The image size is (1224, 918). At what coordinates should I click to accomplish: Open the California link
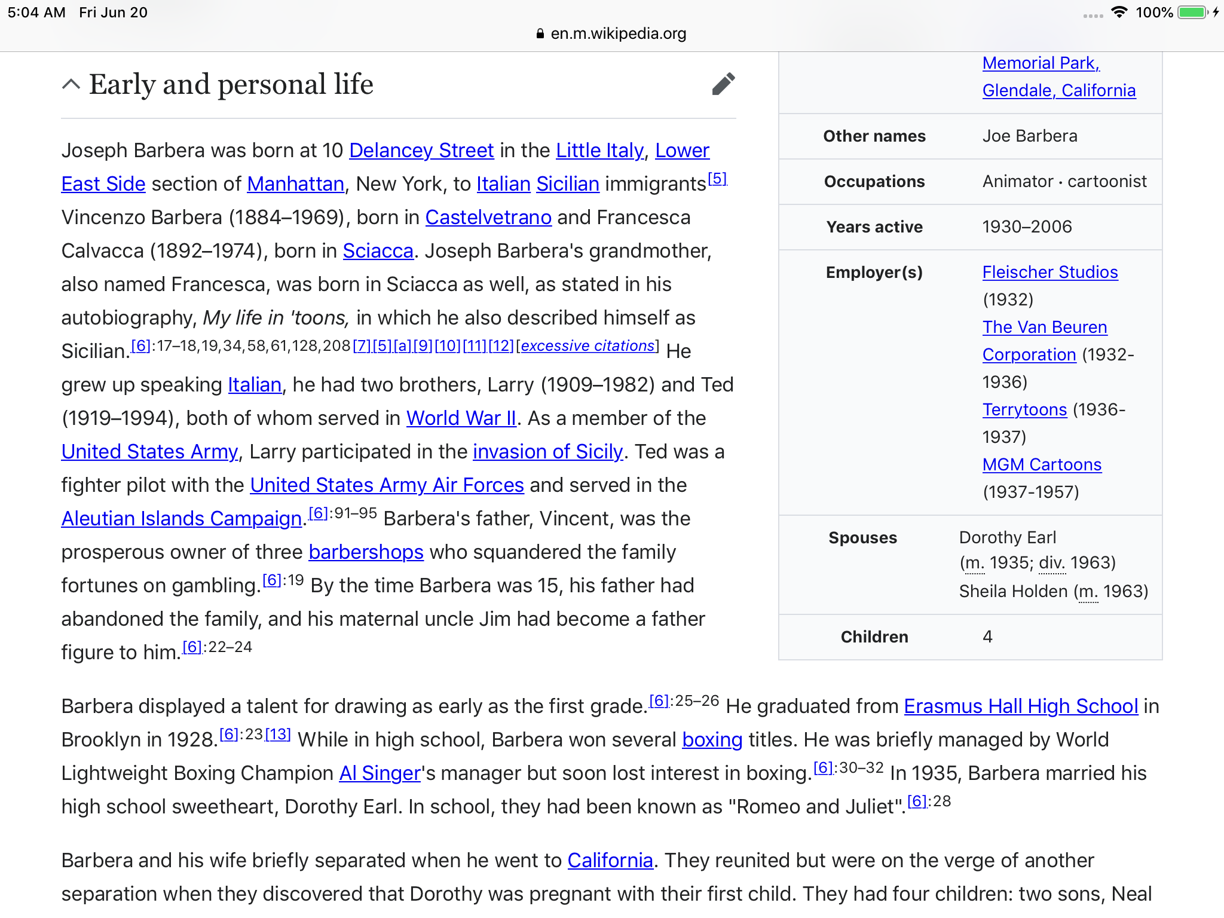(610, 860)
